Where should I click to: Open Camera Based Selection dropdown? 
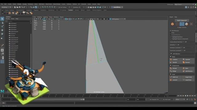177,42
